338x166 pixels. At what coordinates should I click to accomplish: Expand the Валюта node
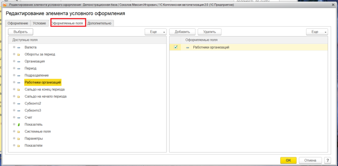point(14,47)
